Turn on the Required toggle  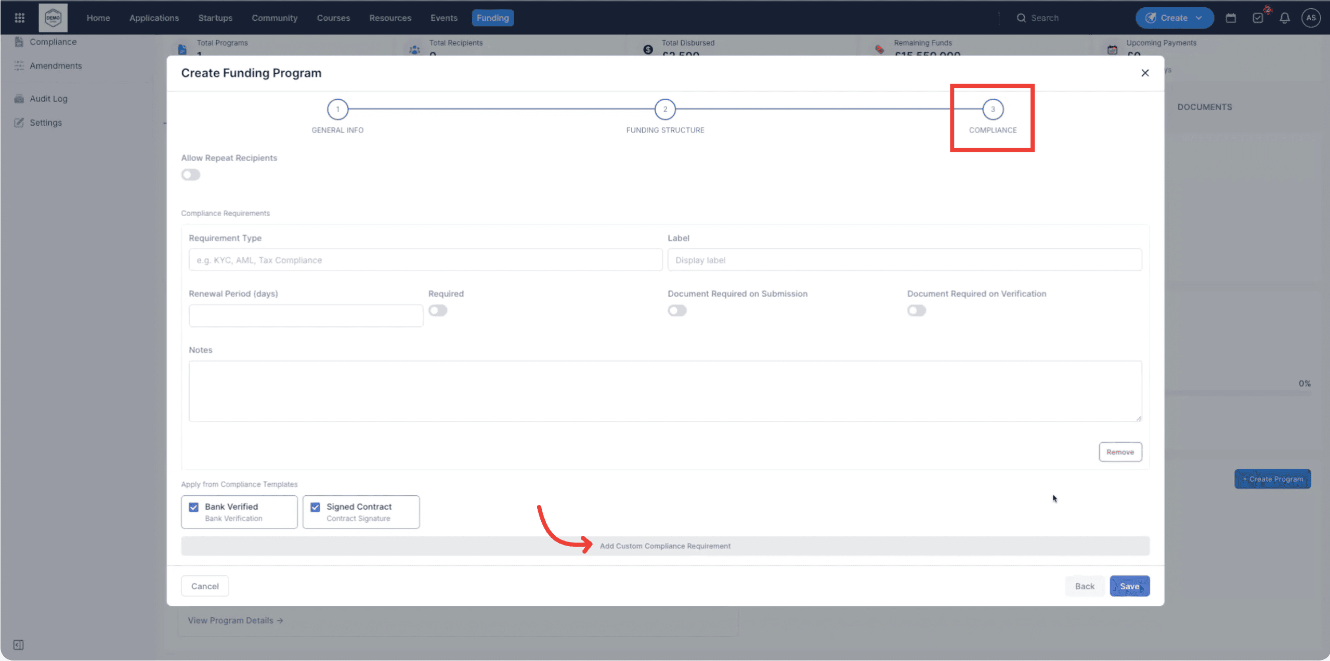tap(438, 310)
